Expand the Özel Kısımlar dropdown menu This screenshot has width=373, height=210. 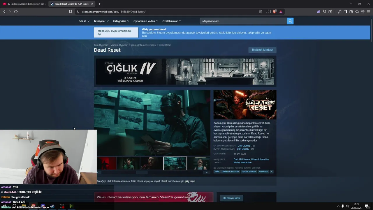[172, 21]
